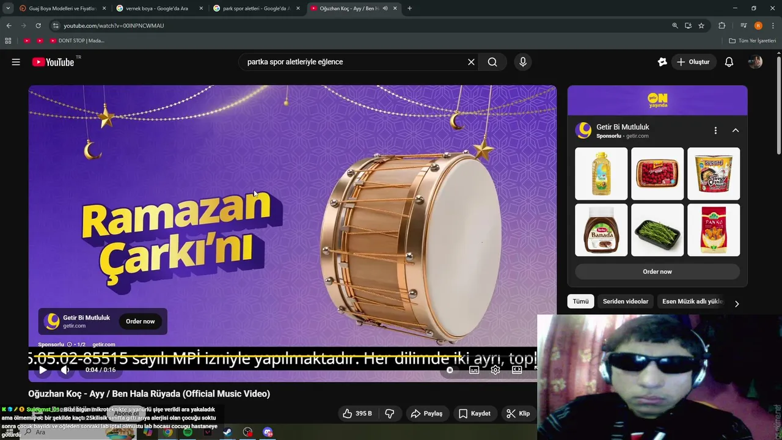The image size is (782, 440).
Task: Open the DONT STOP | Mada bookmark
Action: tap(77, 40)
